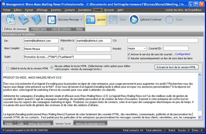The width and height of the screenshot is (206, 134).
Task: Switch to the Fichiers joints tab
Action: (x=39, y=29)
